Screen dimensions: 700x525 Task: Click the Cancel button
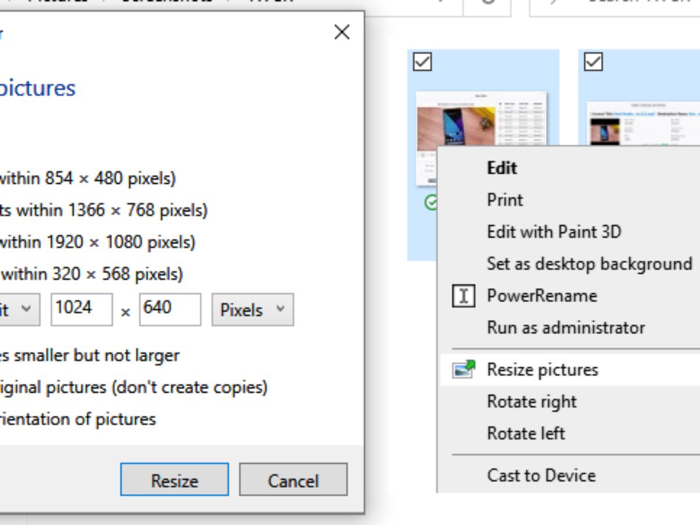(293, 480)
